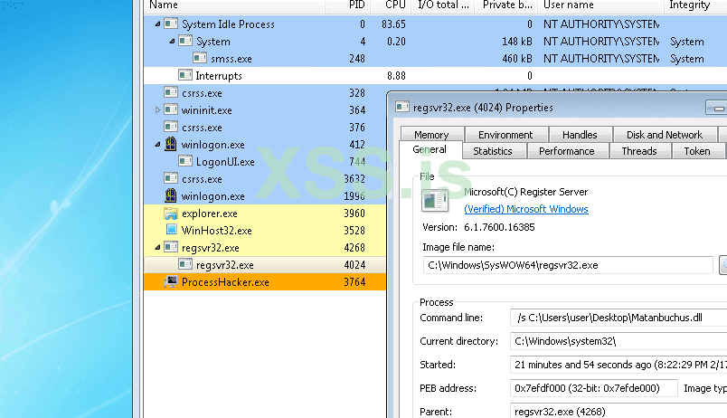
Task: Click the csrss.exe PID 376 icon
Action: tap(171, 127)
